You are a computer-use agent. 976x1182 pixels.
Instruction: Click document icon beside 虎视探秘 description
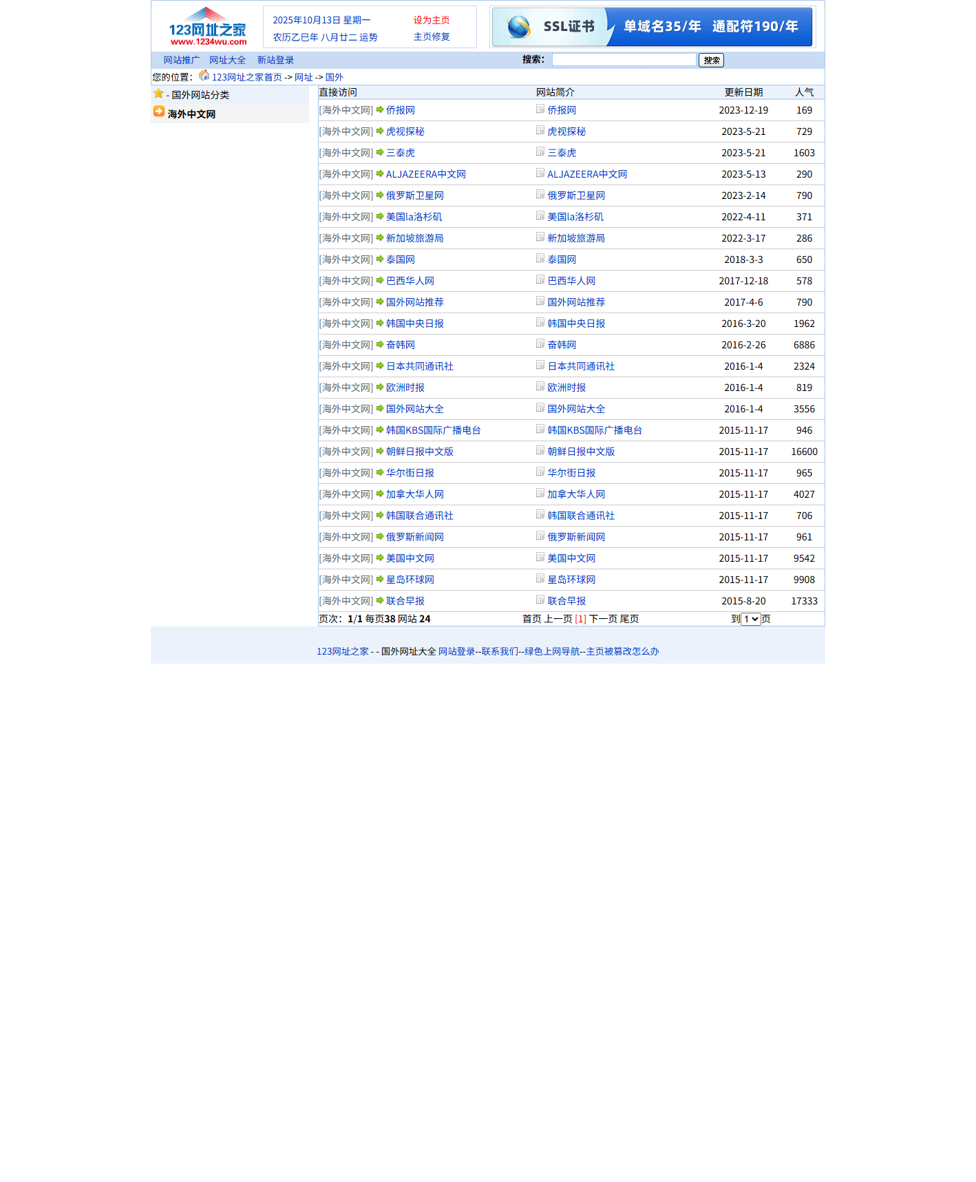click(540, 131)
